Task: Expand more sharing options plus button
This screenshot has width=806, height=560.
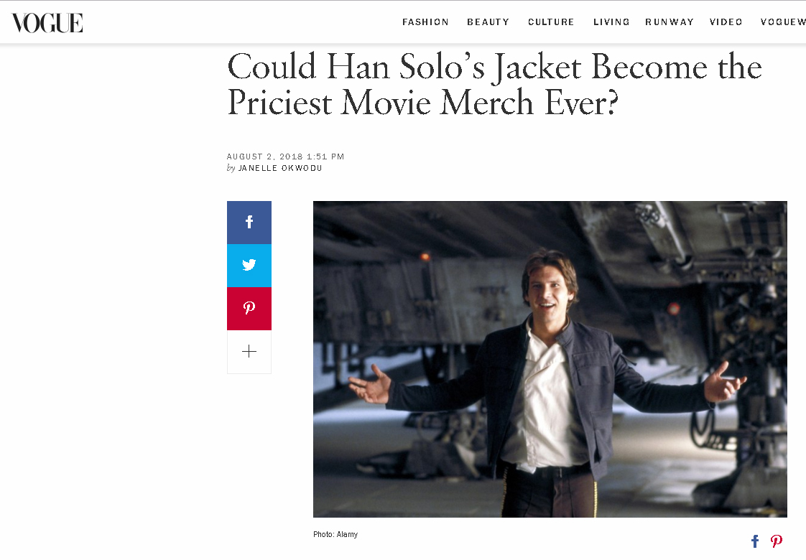Action: (x=249, y=352)
